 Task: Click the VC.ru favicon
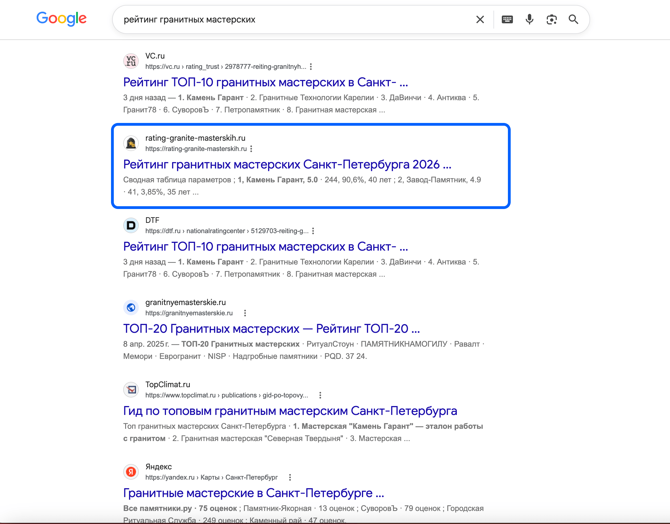coord(131,61)
